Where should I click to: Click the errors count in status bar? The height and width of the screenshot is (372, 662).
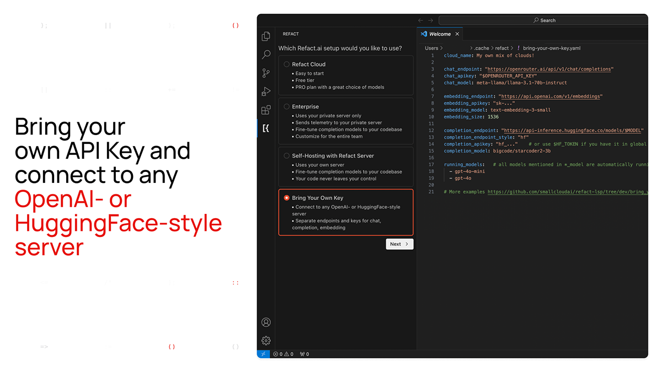click(x=278, y=354)
